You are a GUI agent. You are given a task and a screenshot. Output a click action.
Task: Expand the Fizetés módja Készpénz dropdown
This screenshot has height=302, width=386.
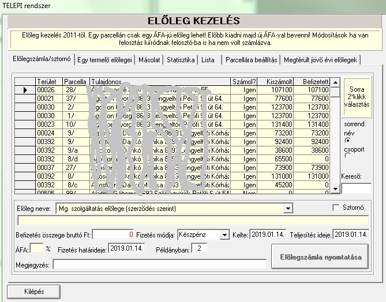(x=224, y=235)
